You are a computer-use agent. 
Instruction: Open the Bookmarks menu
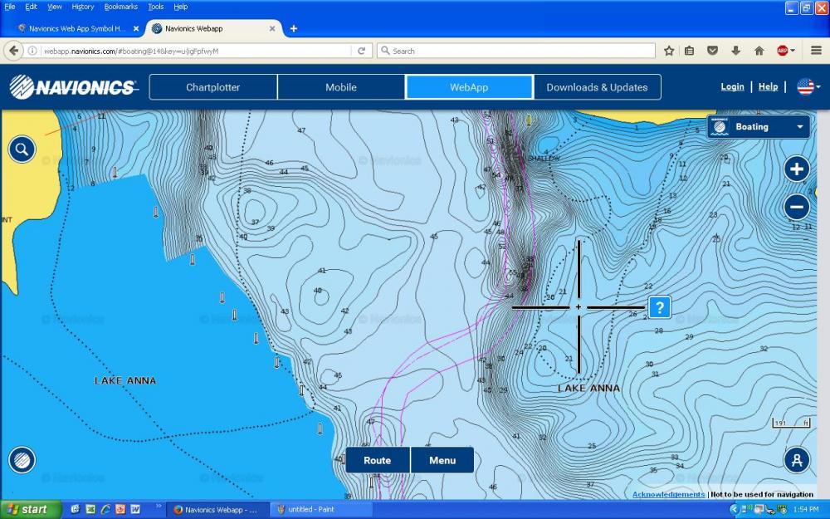click(x=120, y=7)
